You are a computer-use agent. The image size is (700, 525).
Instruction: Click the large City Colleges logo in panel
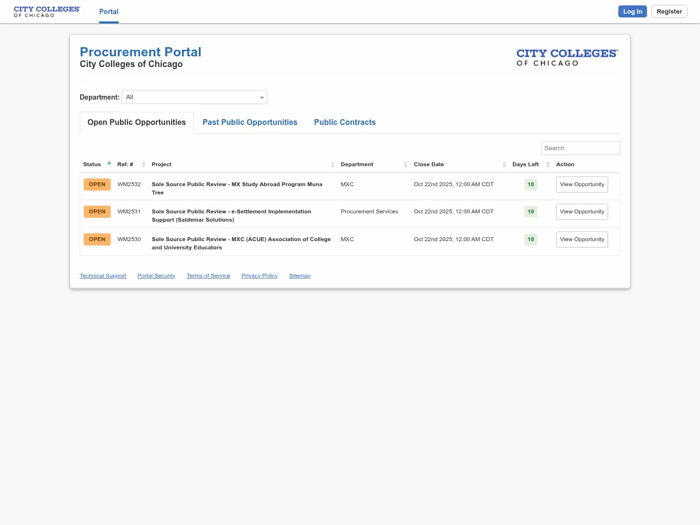[x=567, y=57]
